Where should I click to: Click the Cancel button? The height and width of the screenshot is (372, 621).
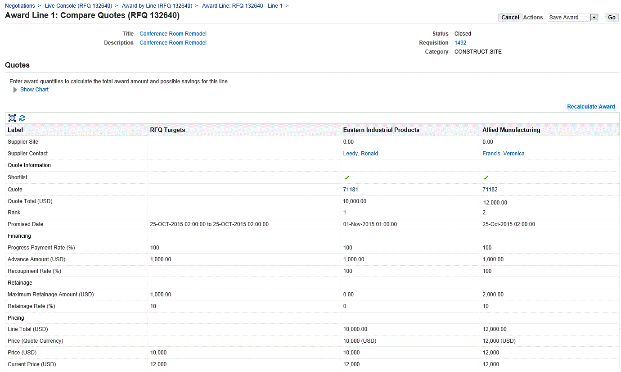(x=510, y=18)
